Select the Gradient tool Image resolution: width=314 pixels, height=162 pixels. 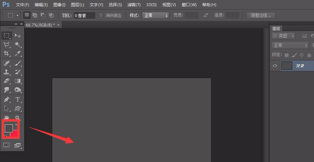18,81
